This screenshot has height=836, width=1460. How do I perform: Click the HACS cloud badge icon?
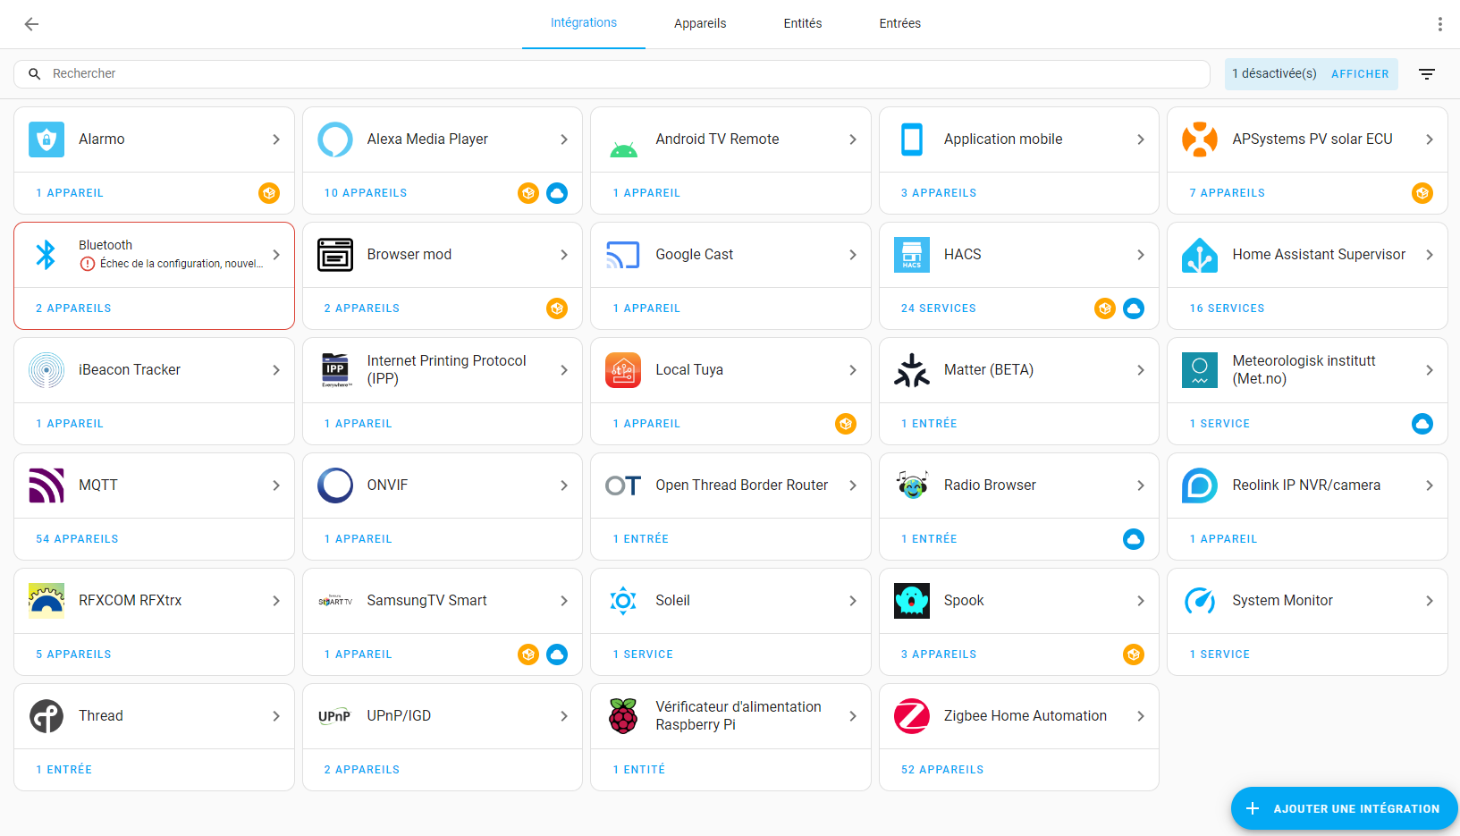click(x=1133, y=308)
